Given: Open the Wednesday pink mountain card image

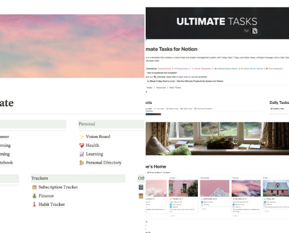Looking at the screenshot, I should click(214, 188).
